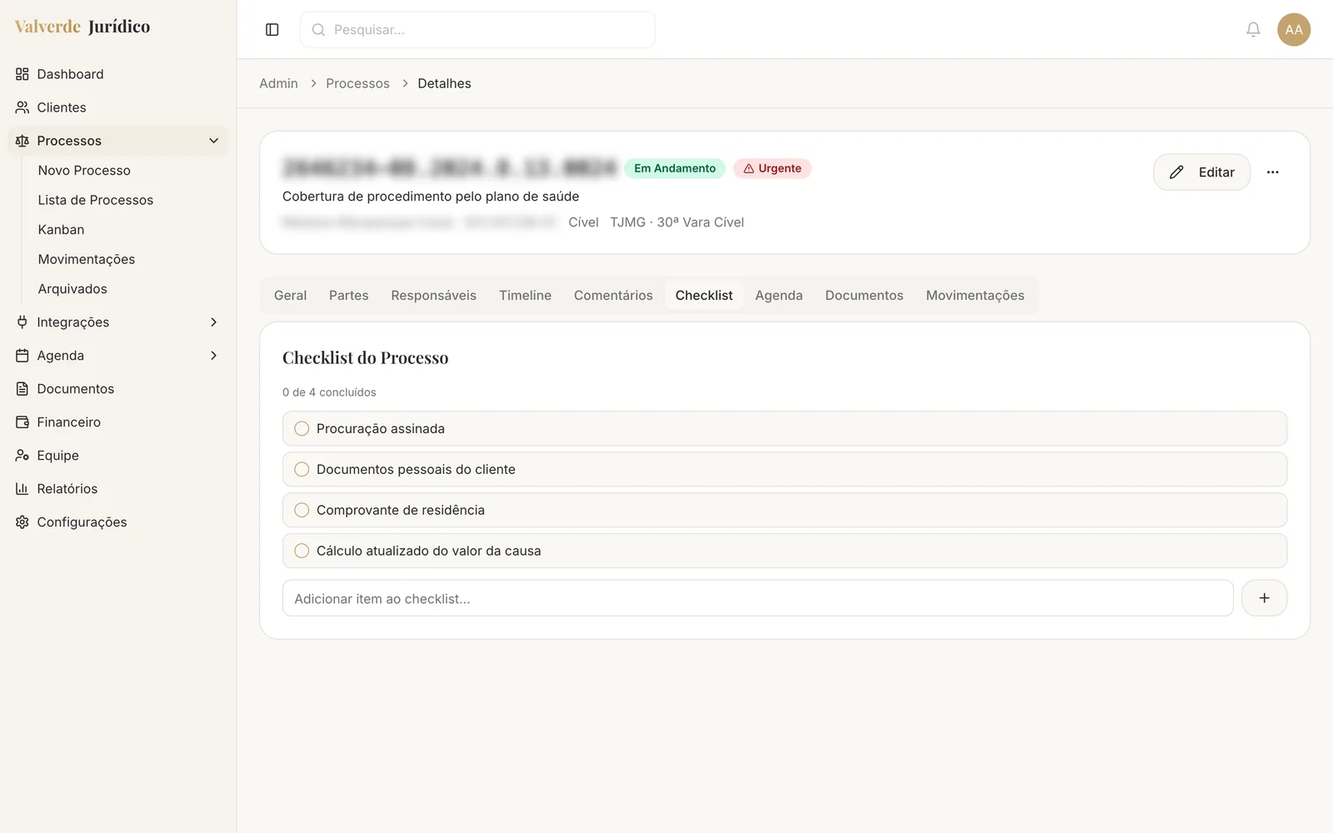The image size is (1333, 833).
Task: Click the Processos scales icon
Action: pos(22,141)
